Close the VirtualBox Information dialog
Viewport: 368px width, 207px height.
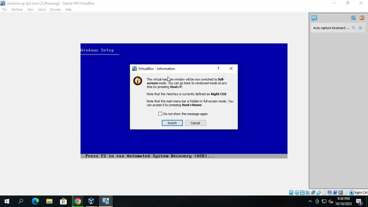pyautogui.click(x=231, y=68)
